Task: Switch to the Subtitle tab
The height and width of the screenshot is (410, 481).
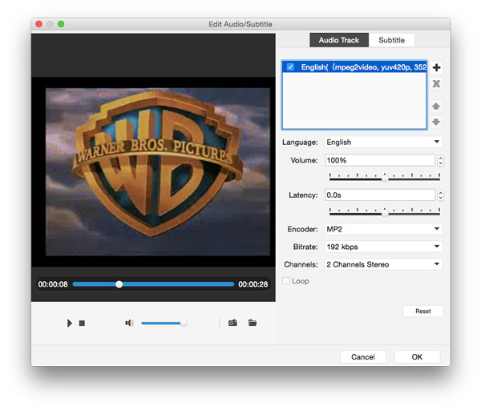Action: [x=392, y=40]
